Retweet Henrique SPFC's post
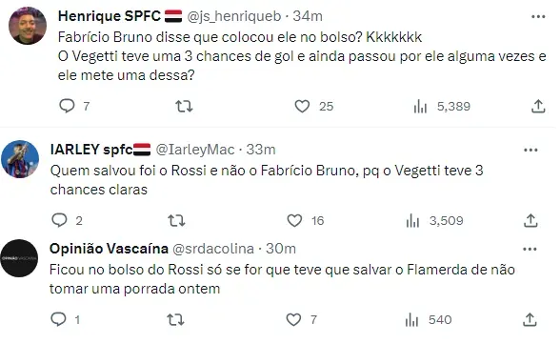 click(x=184, y=106)
